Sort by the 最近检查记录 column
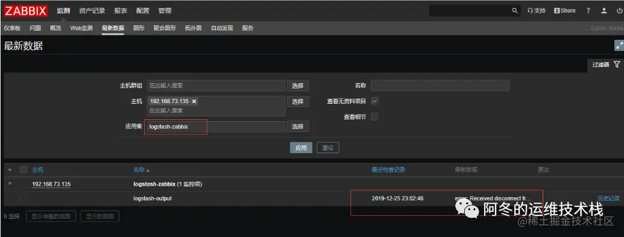 tap(388, 169)
